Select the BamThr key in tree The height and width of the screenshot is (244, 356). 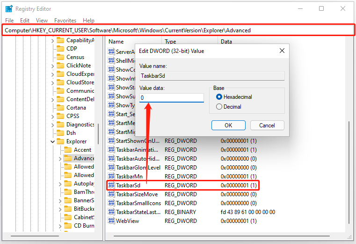pyautogui.click(x=84, y=192)
